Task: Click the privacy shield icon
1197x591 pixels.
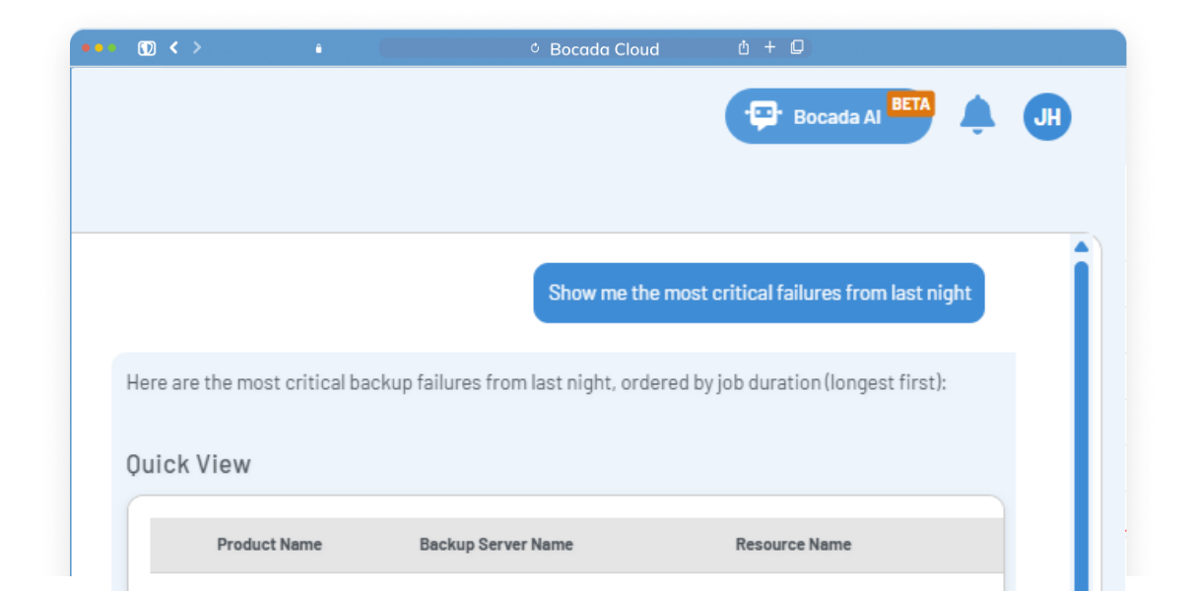Action: coord(147,48)
